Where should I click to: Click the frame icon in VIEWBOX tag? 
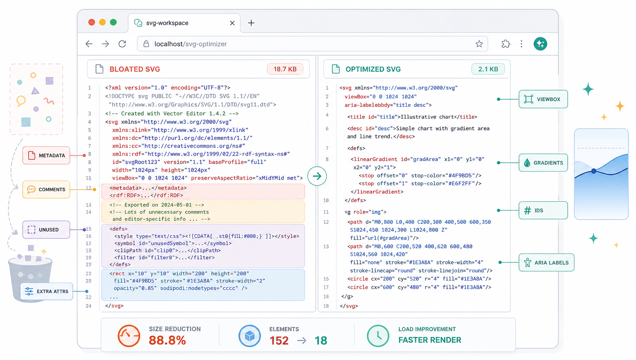click(529, 99)
